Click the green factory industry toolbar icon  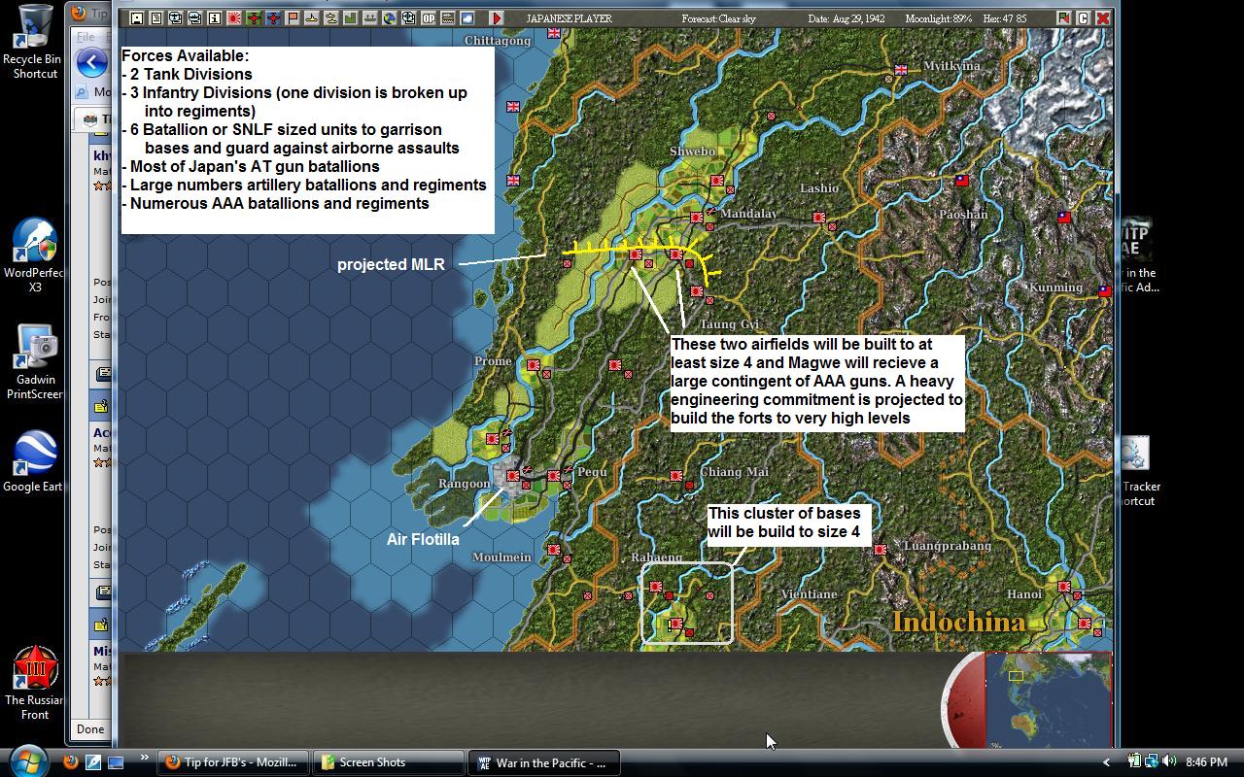(x=350, y=17)
